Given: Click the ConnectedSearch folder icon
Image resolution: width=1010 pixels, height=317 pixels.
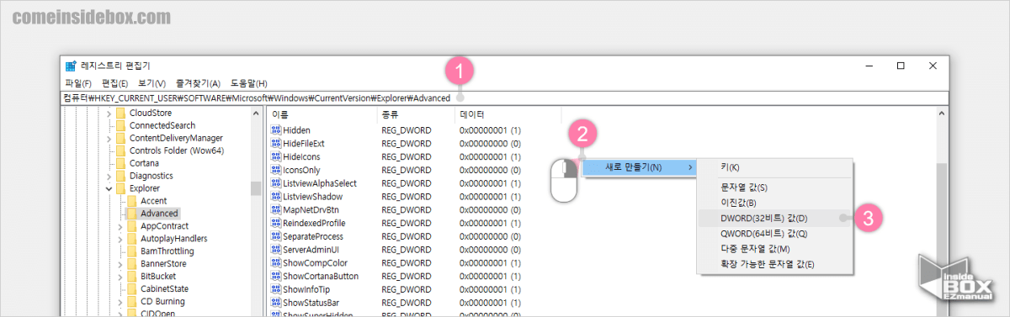Looking at the screenshot, I should point(120,125).
